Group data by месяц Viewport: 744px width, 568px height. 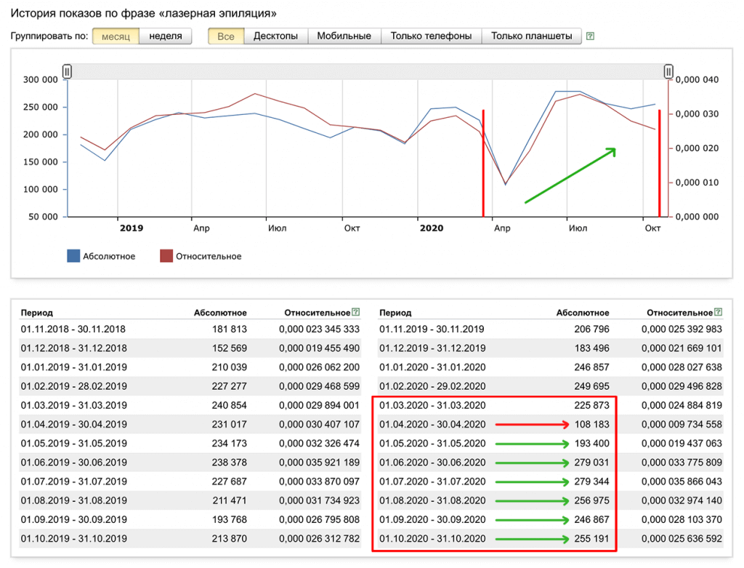pos(116,36)
